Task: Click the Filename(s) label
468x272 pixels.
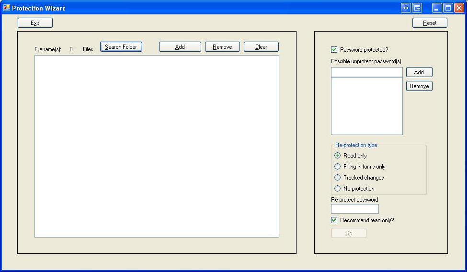Action: (x=48, y=49)
